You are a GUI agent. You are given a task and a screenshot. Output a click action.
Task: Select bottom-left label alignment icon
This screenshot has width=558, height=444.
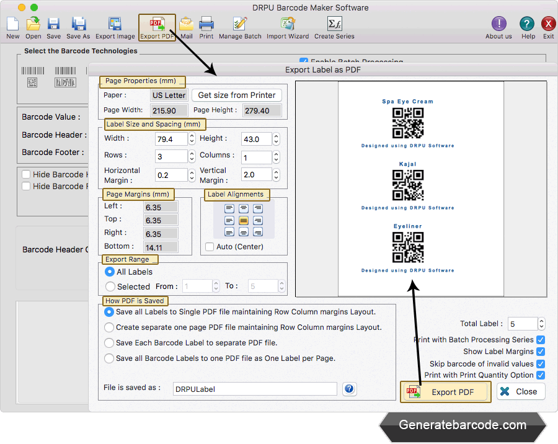coord(229,233)
